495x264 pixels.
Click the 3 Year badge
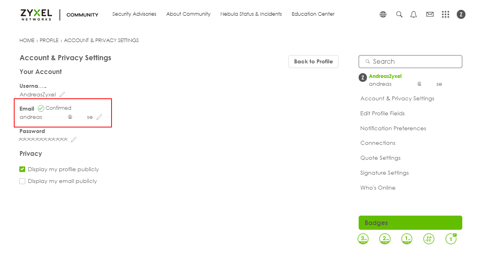pos(363,239)
